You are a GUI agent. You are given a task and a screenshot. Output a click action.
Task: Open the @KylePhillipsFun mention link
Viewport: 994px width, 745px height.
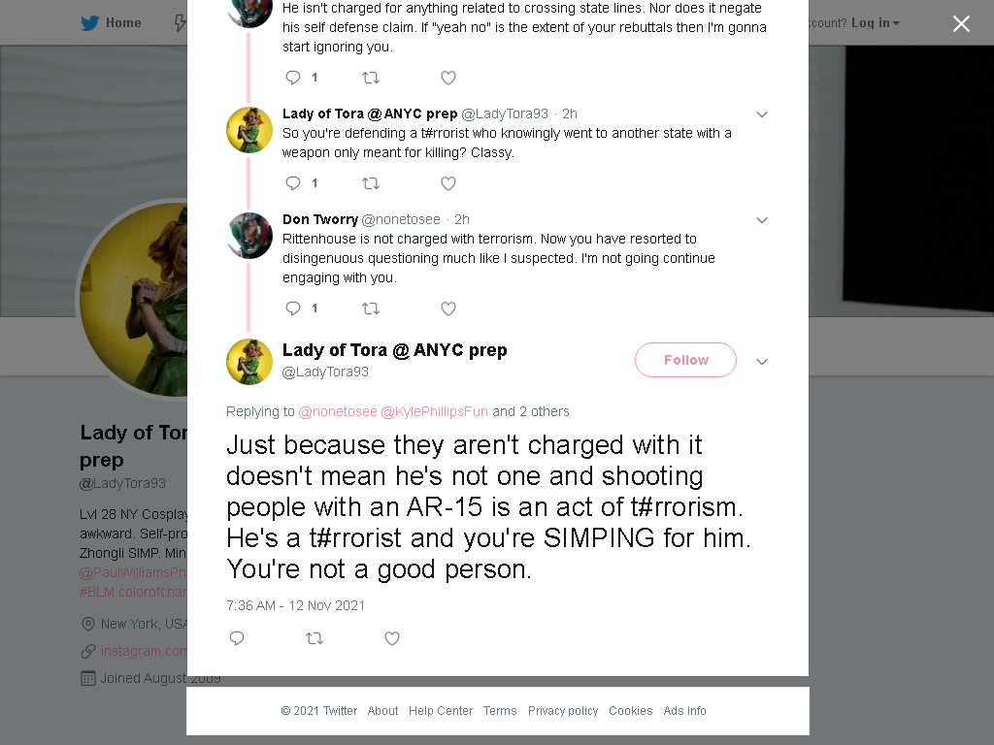point(434,411)
